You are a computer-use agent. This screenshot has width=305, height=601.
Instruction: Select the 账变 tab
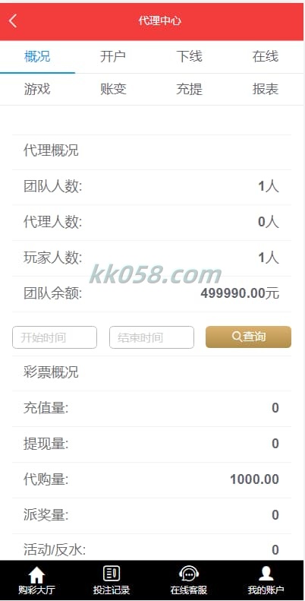coord(113,90)
